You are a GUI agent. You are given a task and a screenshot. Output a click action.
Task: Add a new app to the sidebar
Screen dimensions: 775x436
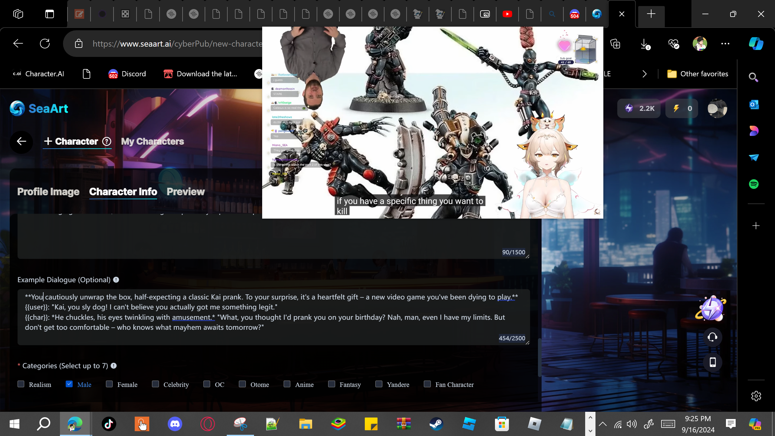pyautogui.click(x=756, y=226)
